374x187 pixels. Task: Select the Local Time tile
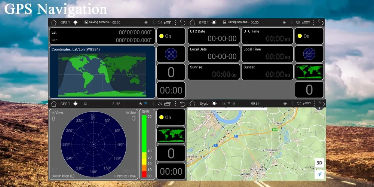point(267,54)
